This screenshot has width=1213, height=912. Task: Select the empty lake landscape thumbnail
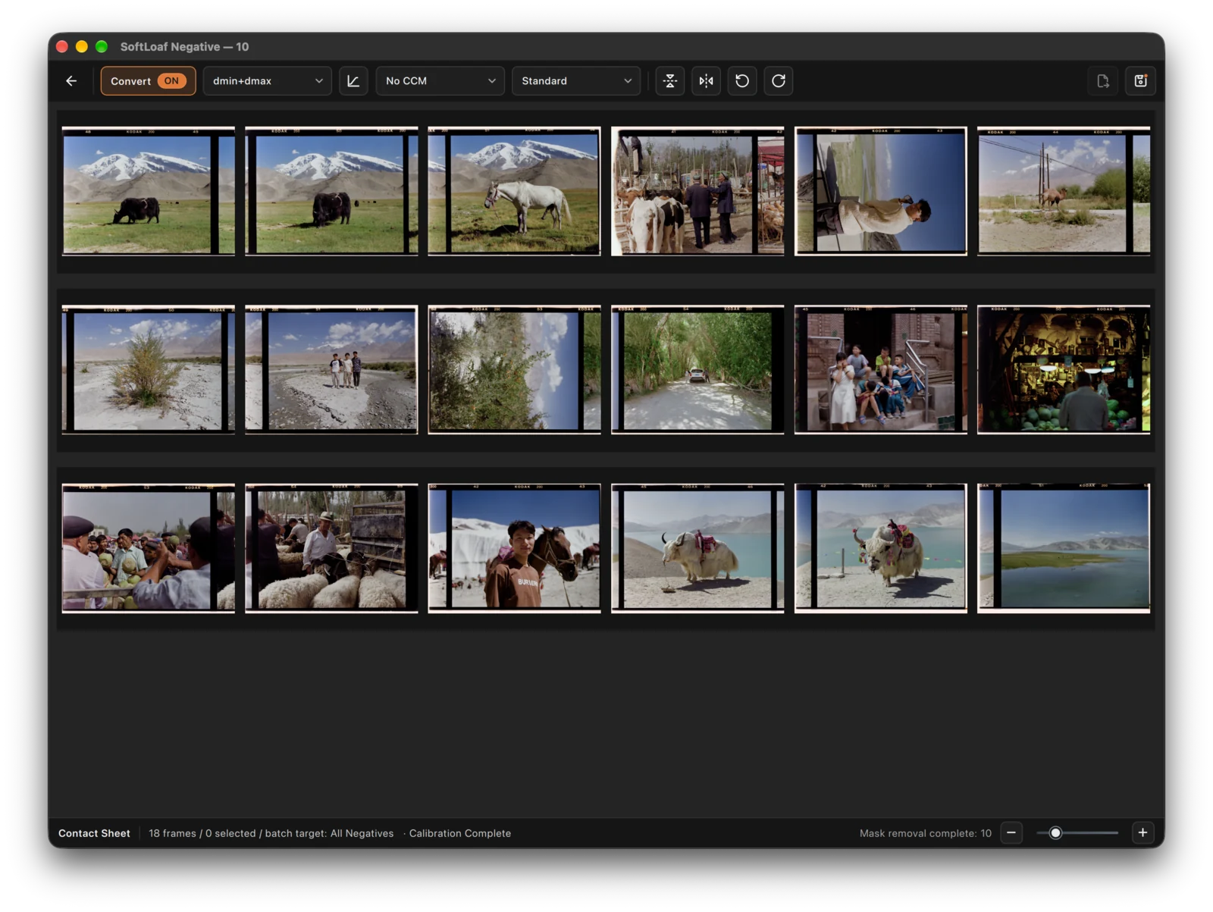coord(1064,548)
